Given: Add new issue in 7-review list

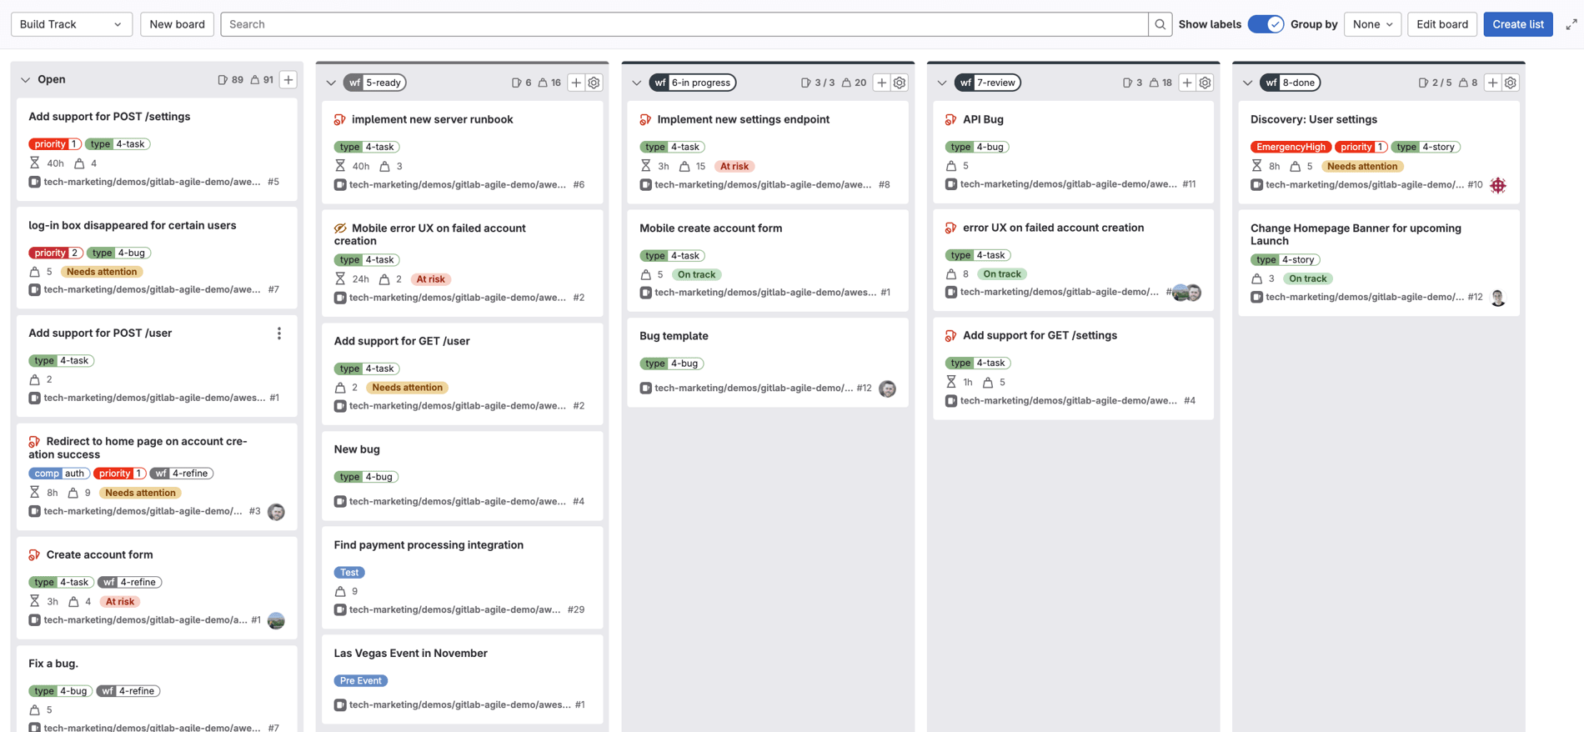Looking at the screenshot, I should (1187, 83).
